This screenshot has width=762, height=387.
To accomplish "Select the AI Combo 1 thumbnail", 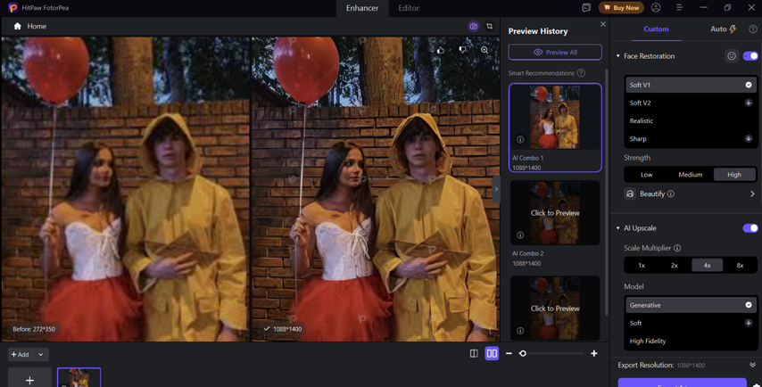I will (555, 117).
